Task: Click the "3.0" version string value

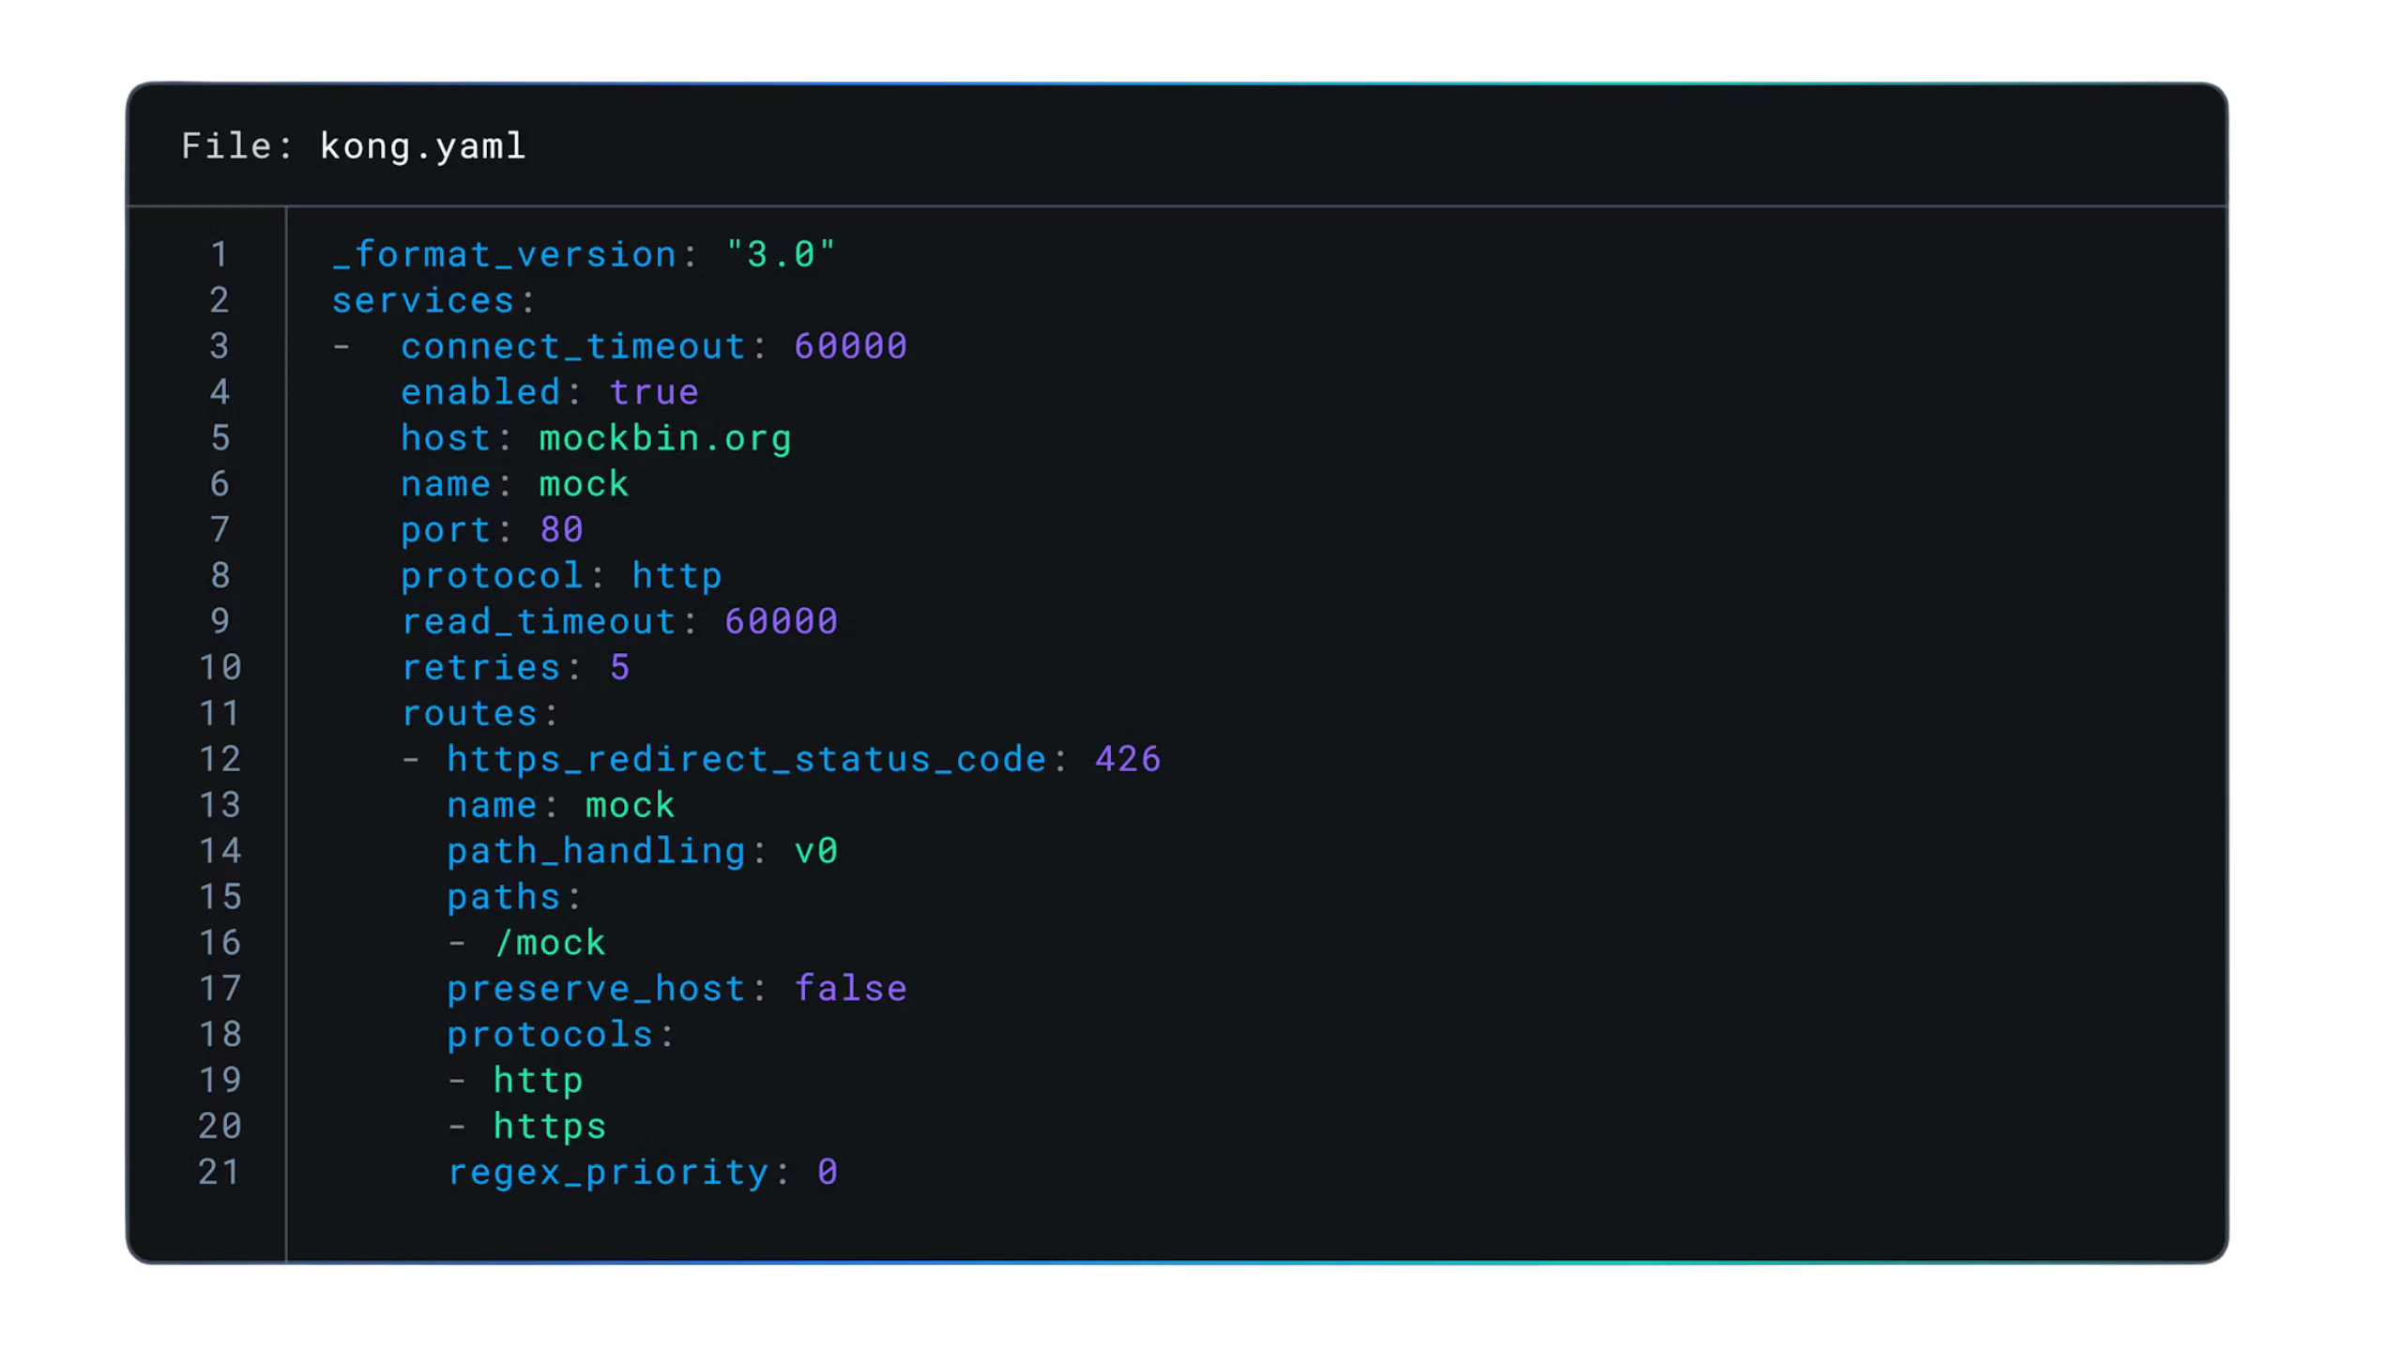Action: point(780,254)
